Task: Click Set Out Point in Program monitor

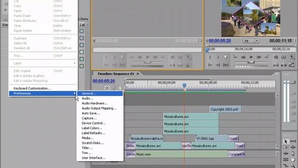Action: click(x=218, y=57)
